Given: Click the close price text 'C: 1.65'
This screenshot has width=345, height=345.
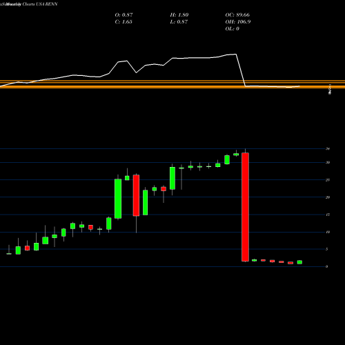Looking at the screenshot, I should coord(124,22).
